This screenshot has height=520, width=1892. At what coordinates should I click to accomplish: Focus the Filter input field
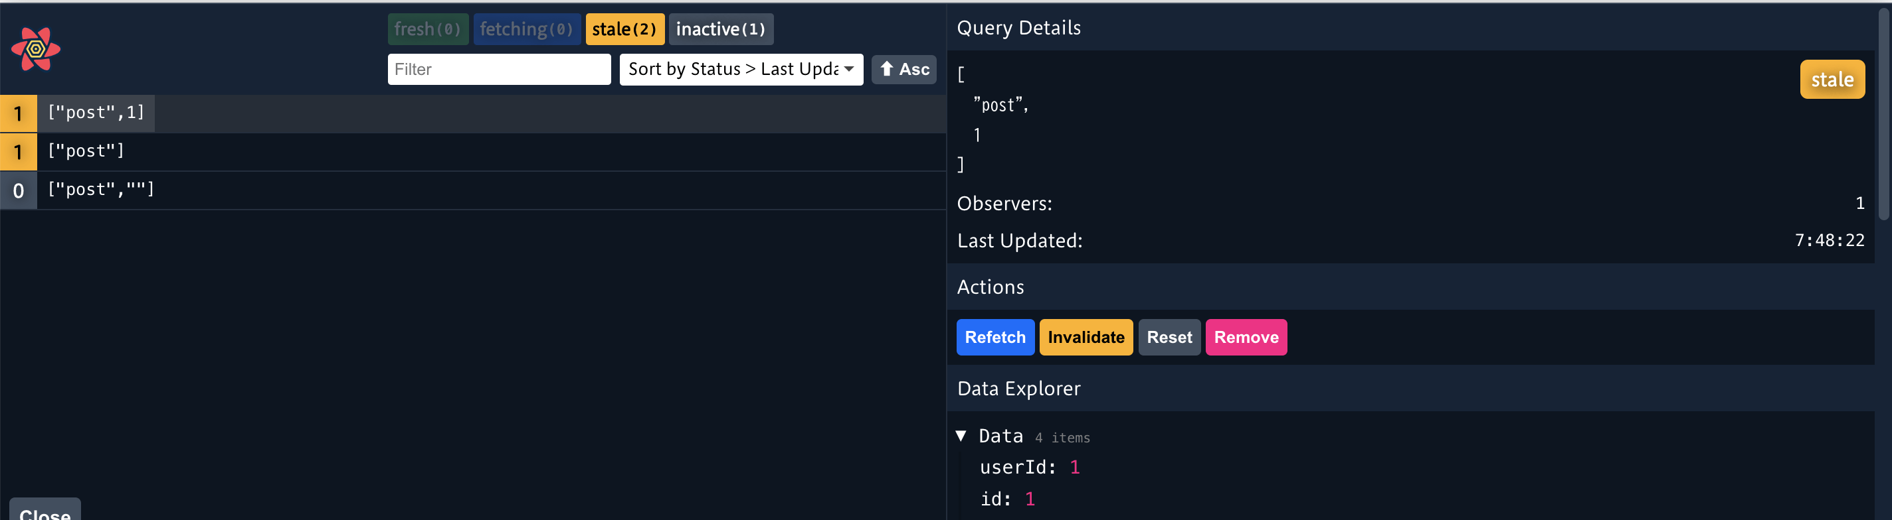(x=499, y=69)
